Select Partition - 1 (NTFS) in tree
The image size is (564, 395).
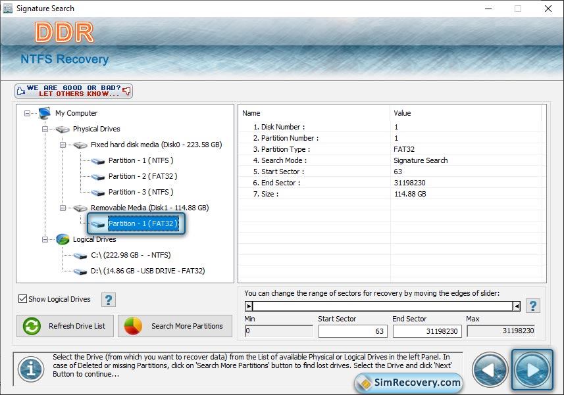point(141,160)
